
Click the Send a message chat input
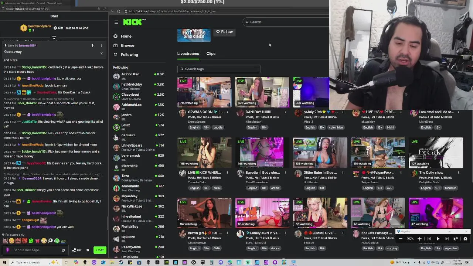point(35,250)
